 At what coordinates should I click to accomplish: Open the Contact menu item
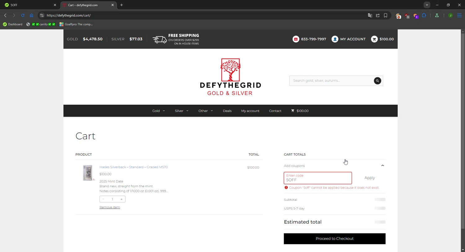tap(275, 111)
